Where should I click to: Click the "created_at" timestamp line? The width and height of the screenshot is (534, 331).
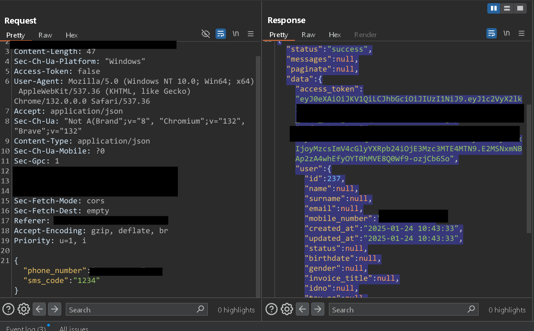coord(383,228)
